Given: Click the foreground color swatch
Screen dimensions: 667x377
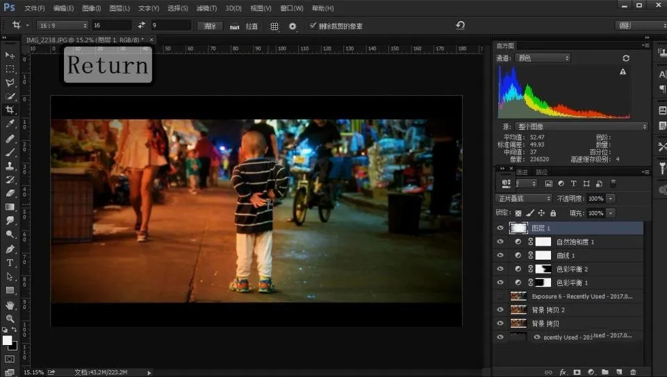Looking at the screenshot, I should [x=8, y=340].
